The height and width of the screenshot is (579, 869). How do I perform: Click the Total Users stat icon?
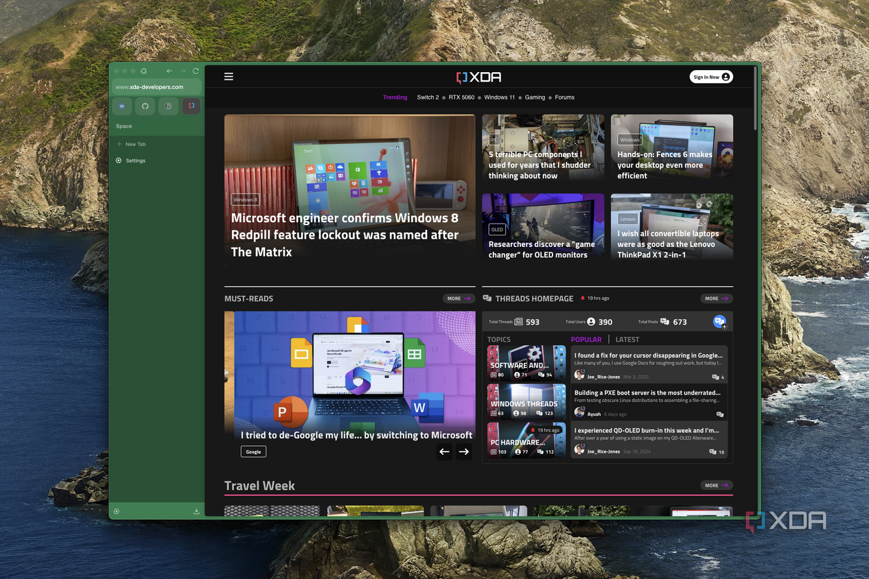click(591, 322)
